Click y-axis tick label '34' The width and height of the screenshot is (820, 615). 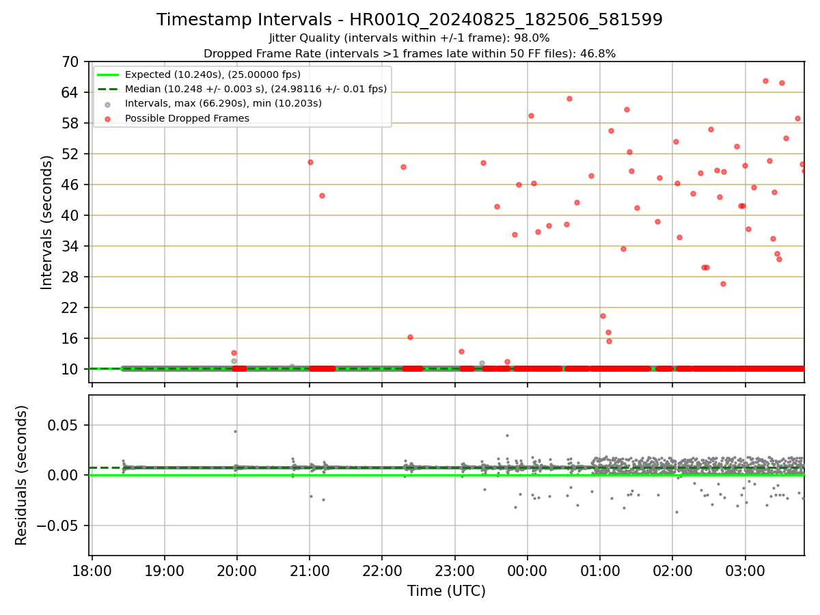71,246
